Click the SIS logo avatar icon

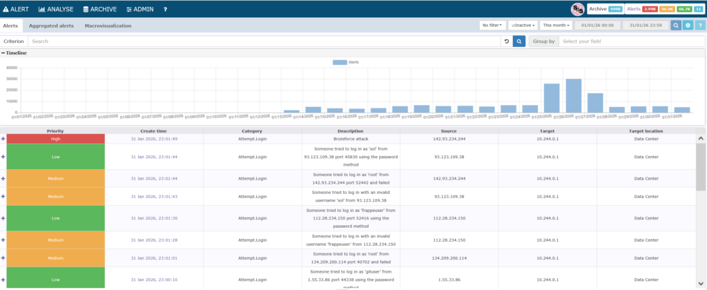pos(578,9)
